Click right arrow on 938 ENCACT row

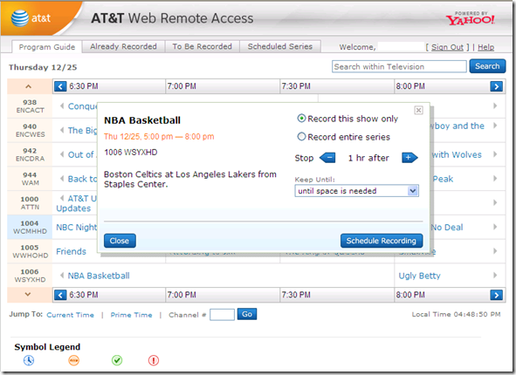point(495,106)
